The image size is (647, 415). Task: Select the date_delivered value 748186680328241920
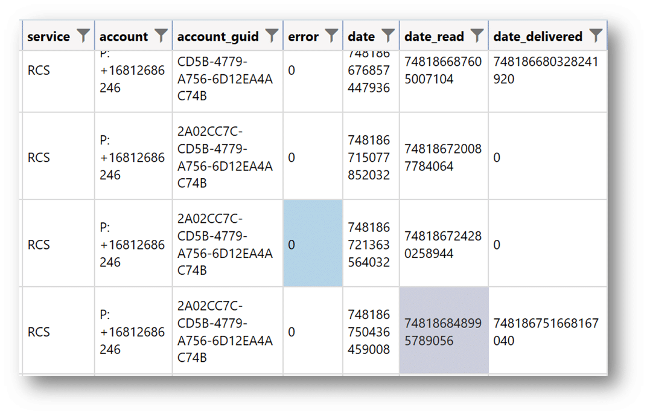546,69
